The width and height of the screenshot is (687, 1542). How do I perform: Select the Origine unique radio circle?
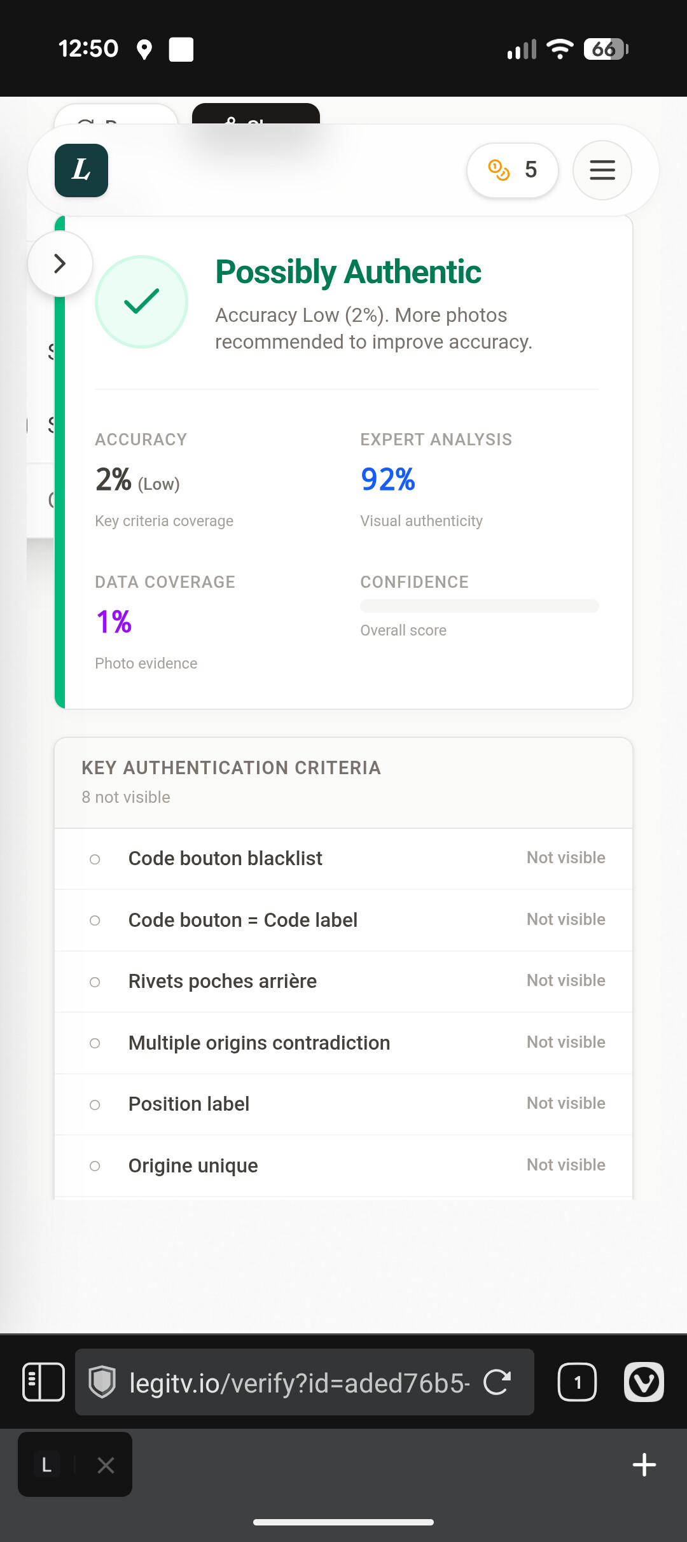tap(95, 1166)
